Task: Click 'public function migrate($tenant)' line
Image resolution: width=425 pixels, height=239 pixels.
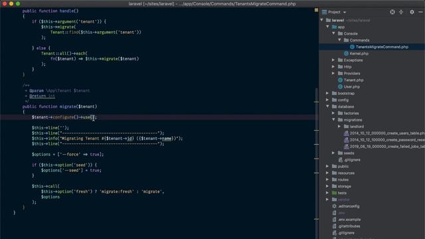Action: [x=60, y=106]
